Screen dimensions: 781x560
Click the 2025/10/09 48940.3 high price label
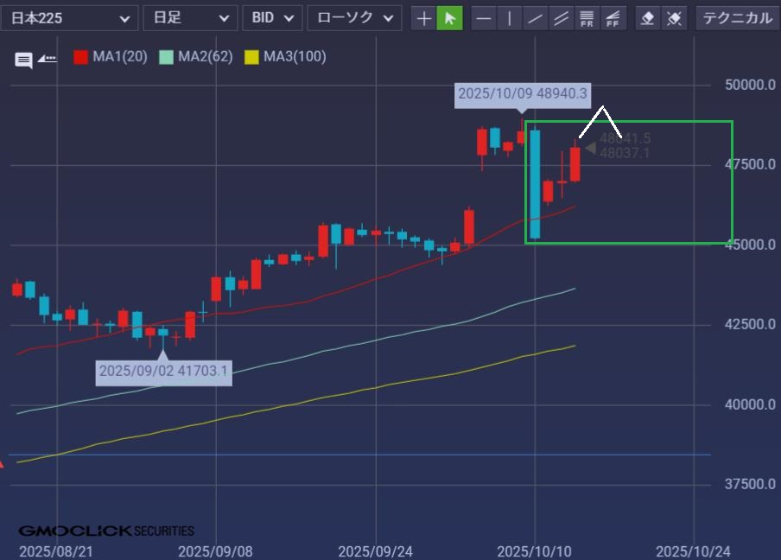coord(523,94)
